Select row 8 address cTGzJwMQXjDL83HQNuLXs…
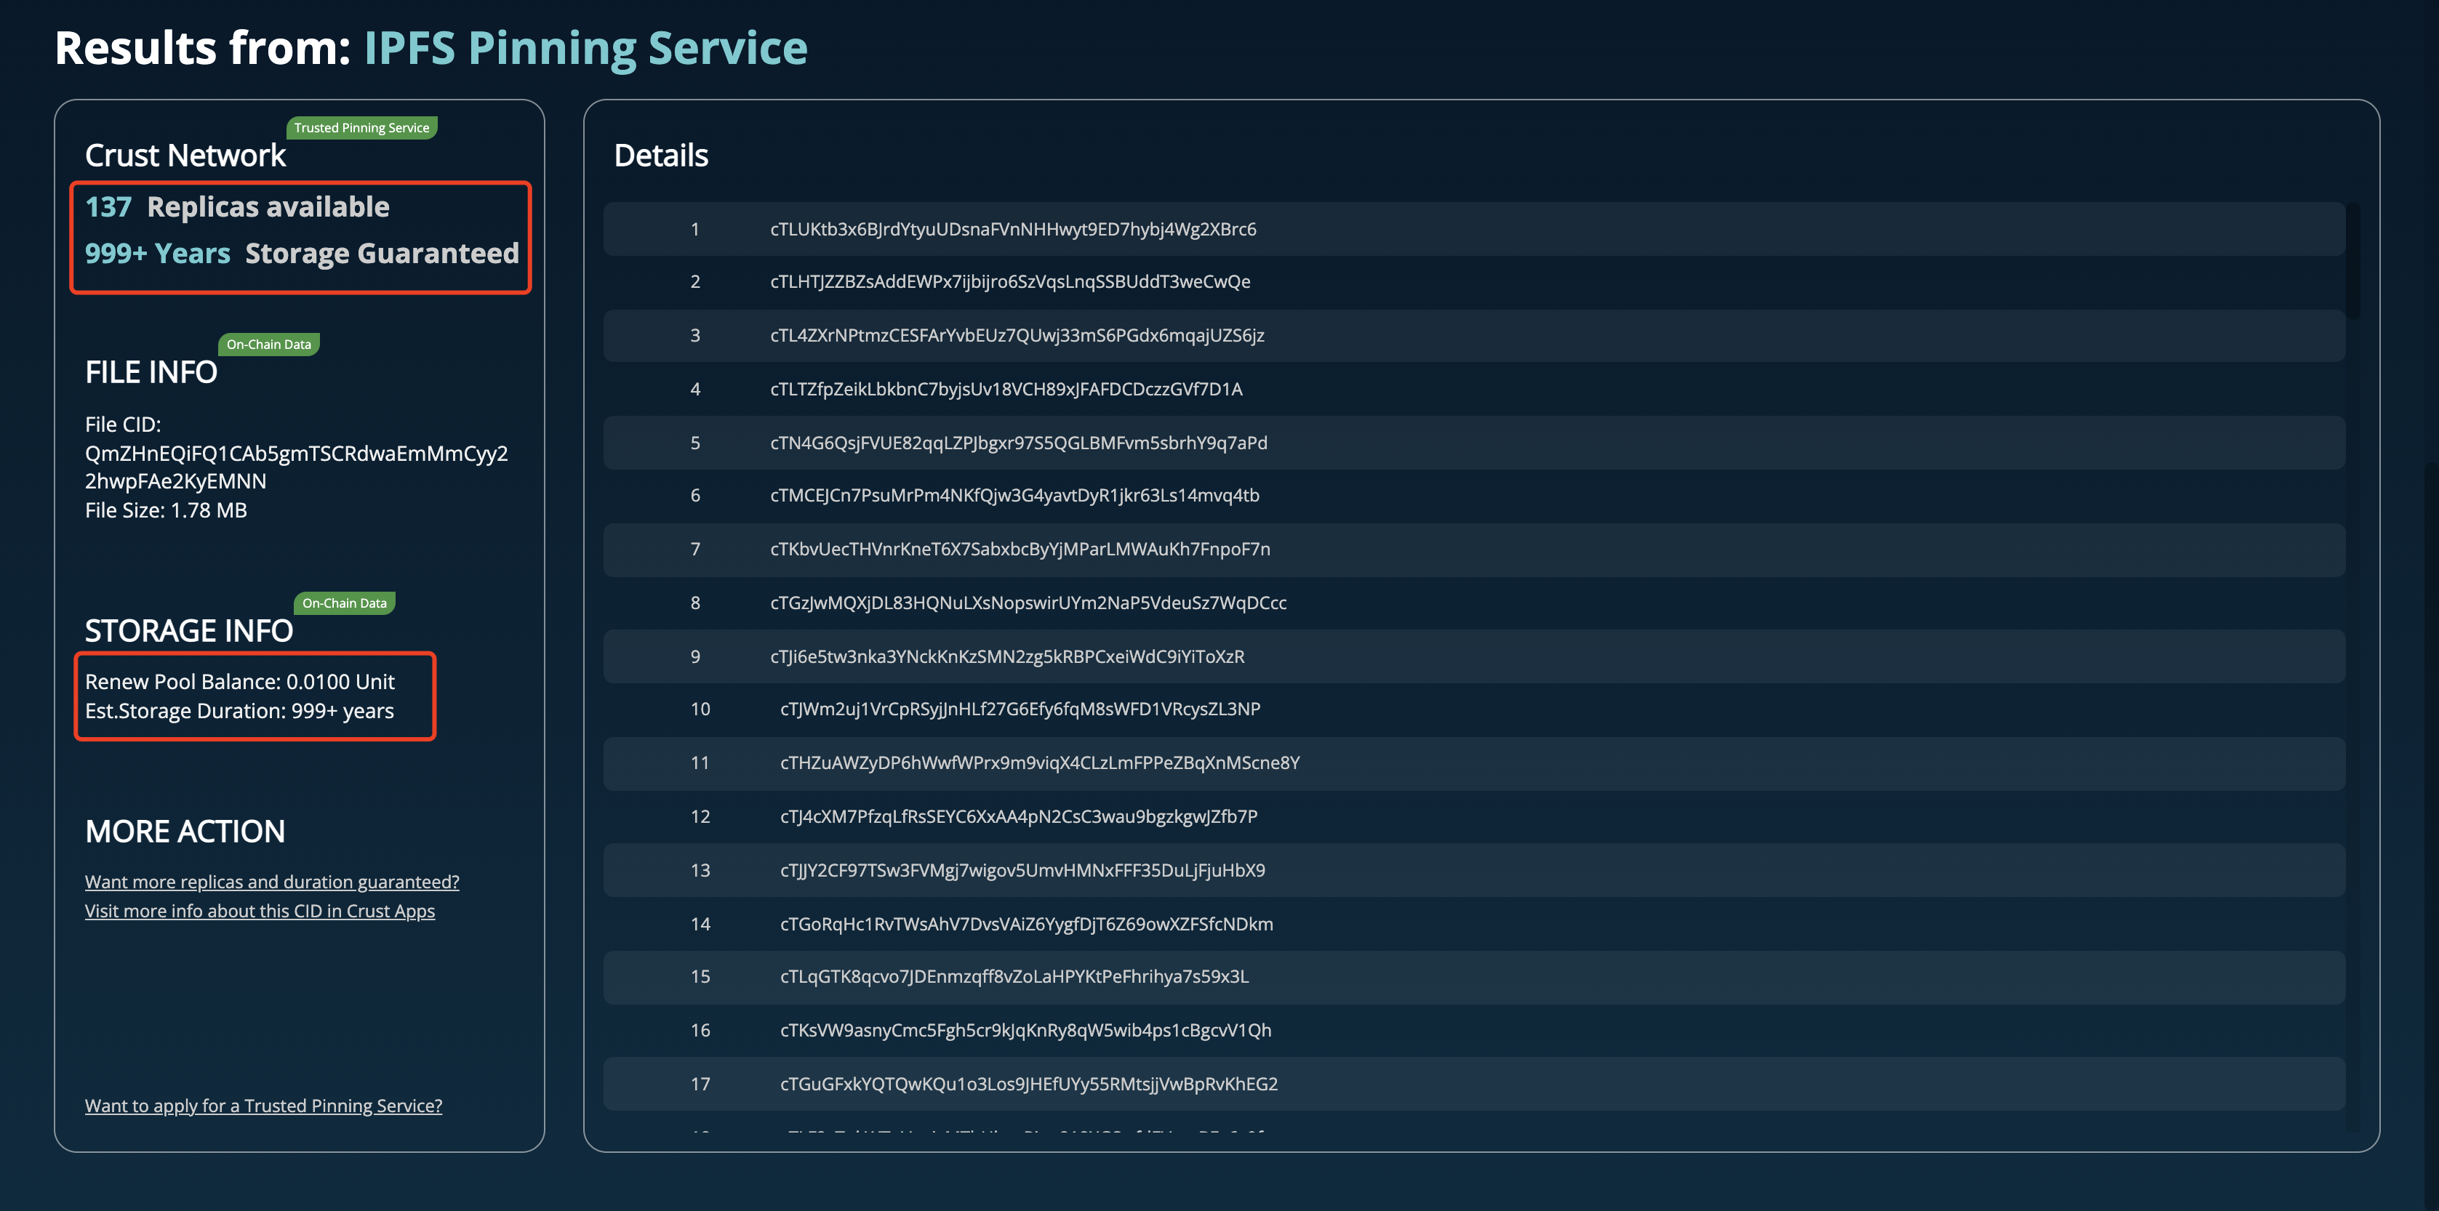 (1028, 603)
